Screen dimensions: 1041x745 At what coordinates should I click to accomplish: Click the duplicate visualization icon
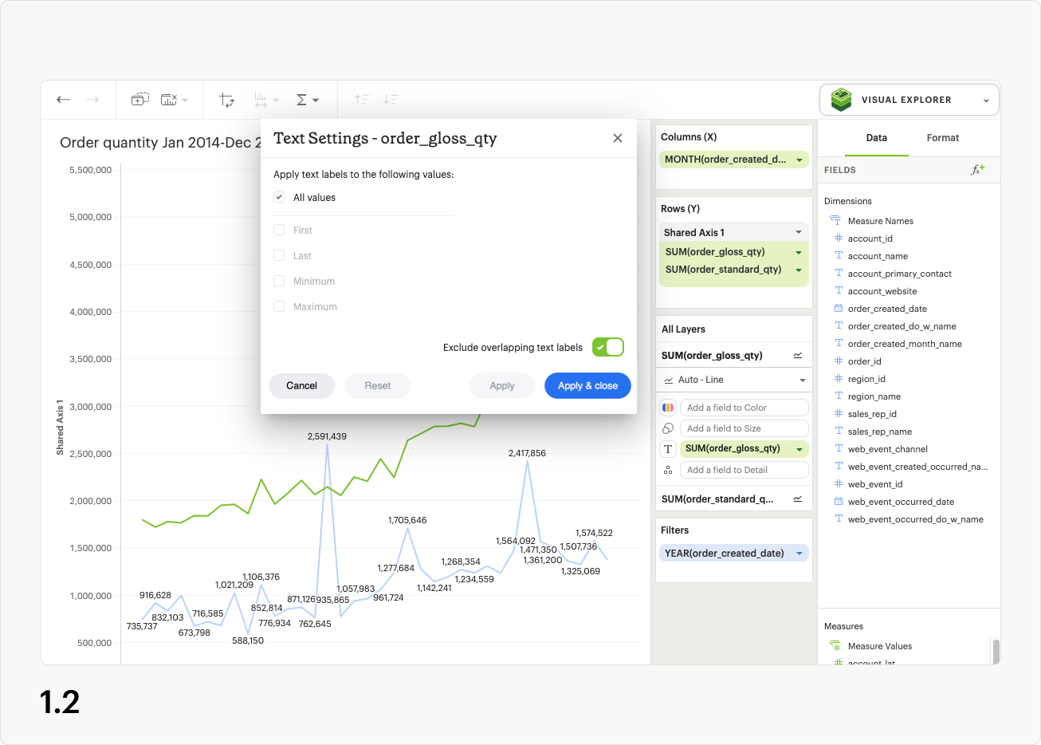point(139,100)
